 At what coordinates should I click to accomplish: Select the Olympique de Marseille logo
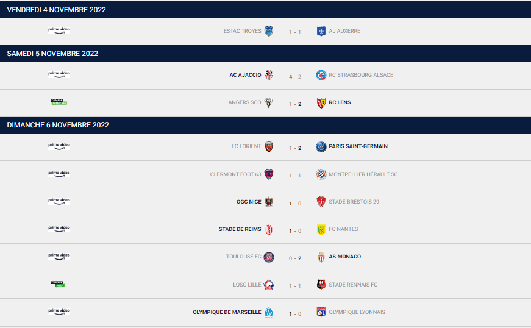269,312
